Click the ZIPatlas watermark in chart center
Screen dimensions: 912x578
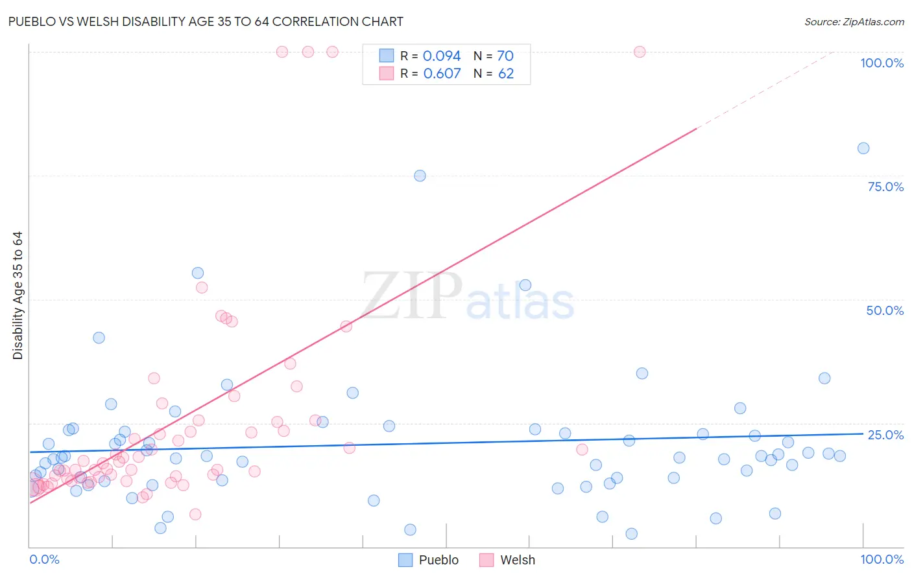(x=468, y=296)
